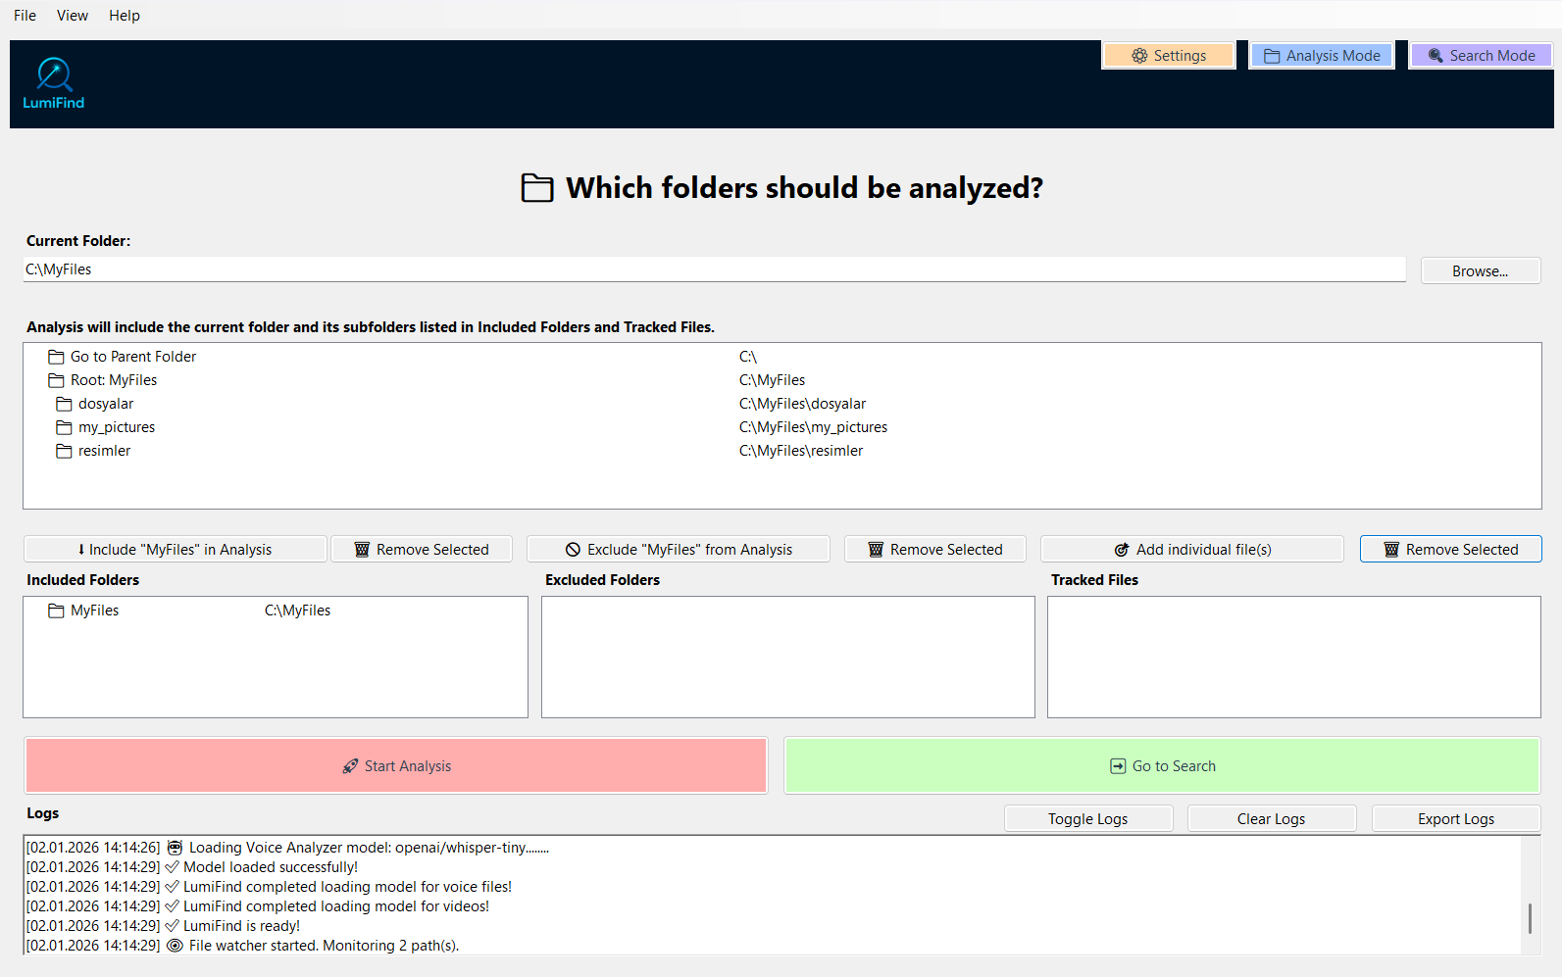Select MyFiles in the Included Folders list
This screenshot has width=1562, height=977.
[x=276, y=611]
